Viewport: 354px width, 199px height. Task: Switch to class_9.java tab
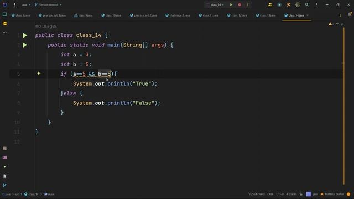(84, 15)
